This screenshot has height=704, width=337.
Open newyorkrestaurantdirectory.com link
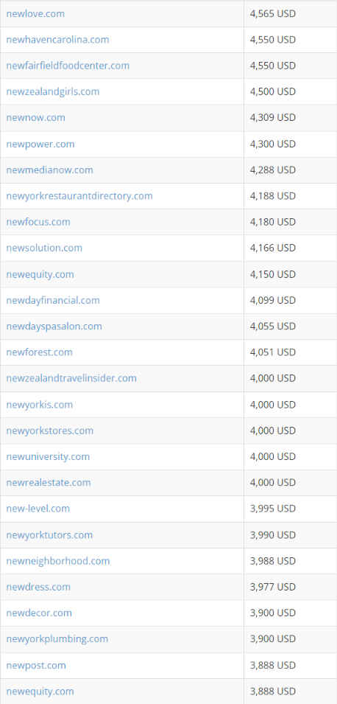coord(79,196)
